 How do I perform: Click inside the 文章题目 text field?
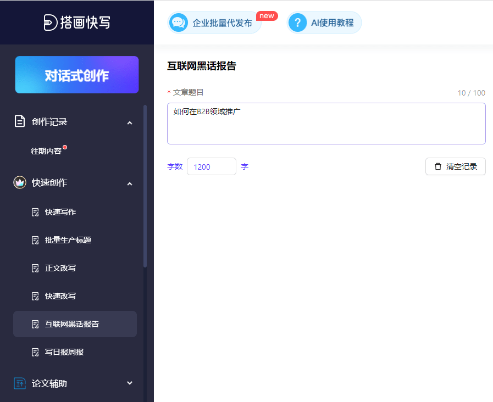[x=326, y=123]
